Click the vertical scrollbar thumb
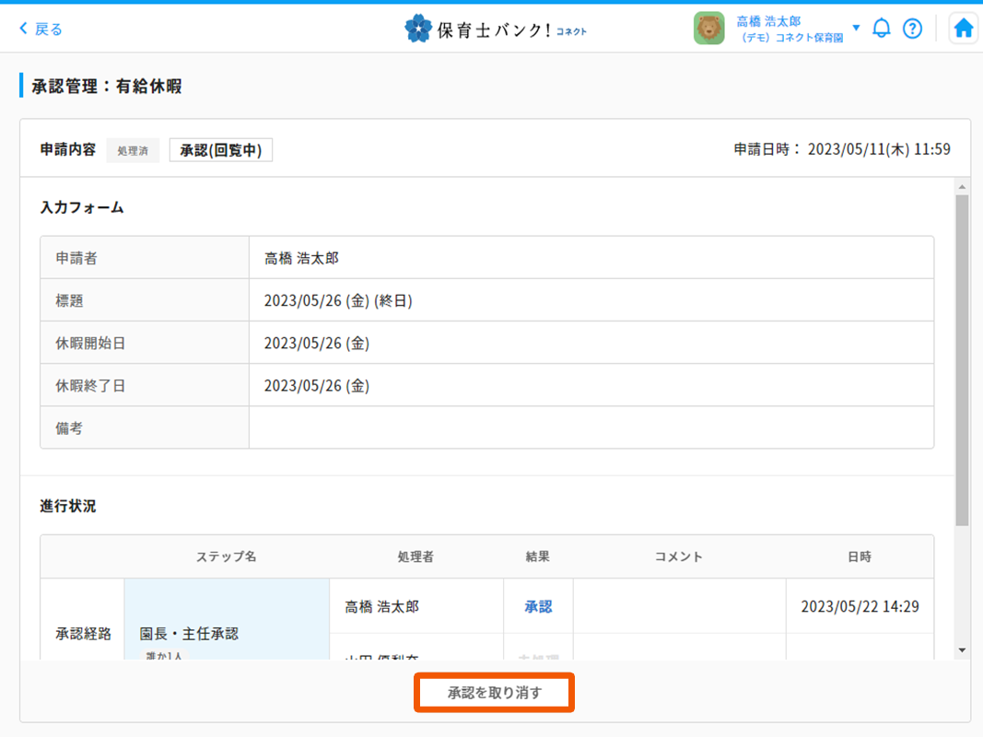 (962, 359)
